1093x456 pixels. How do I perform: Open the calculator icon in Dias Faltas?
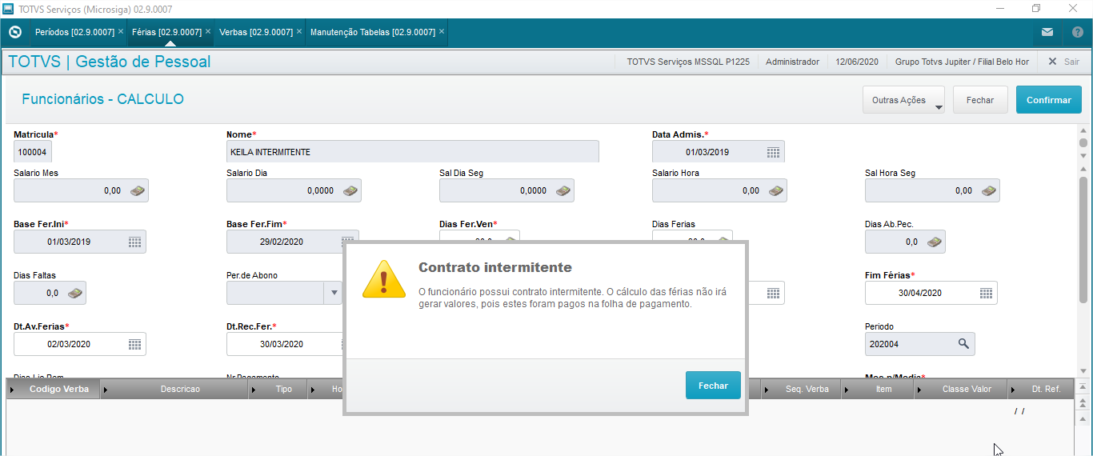75,293
